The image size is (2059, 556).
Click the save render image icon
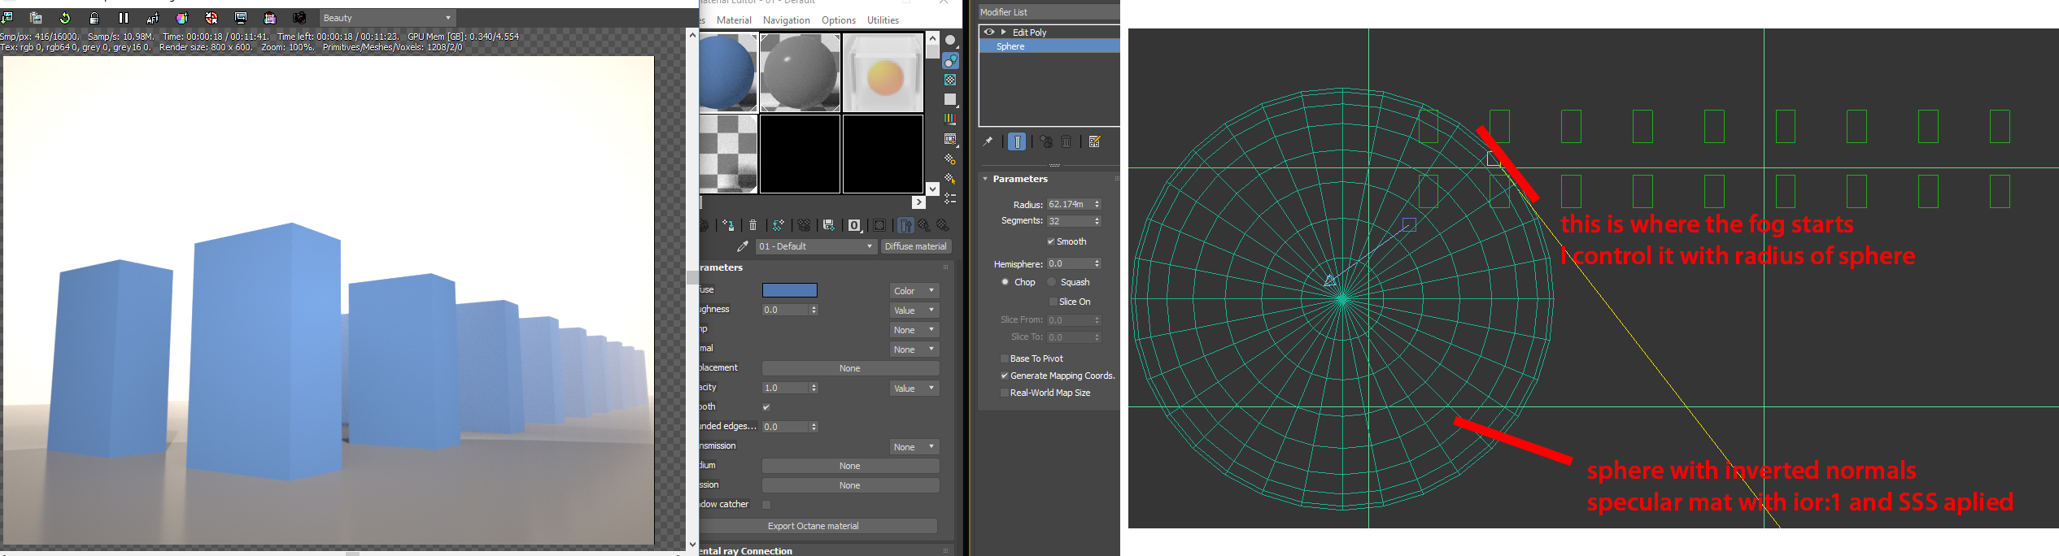coord(7,18)
